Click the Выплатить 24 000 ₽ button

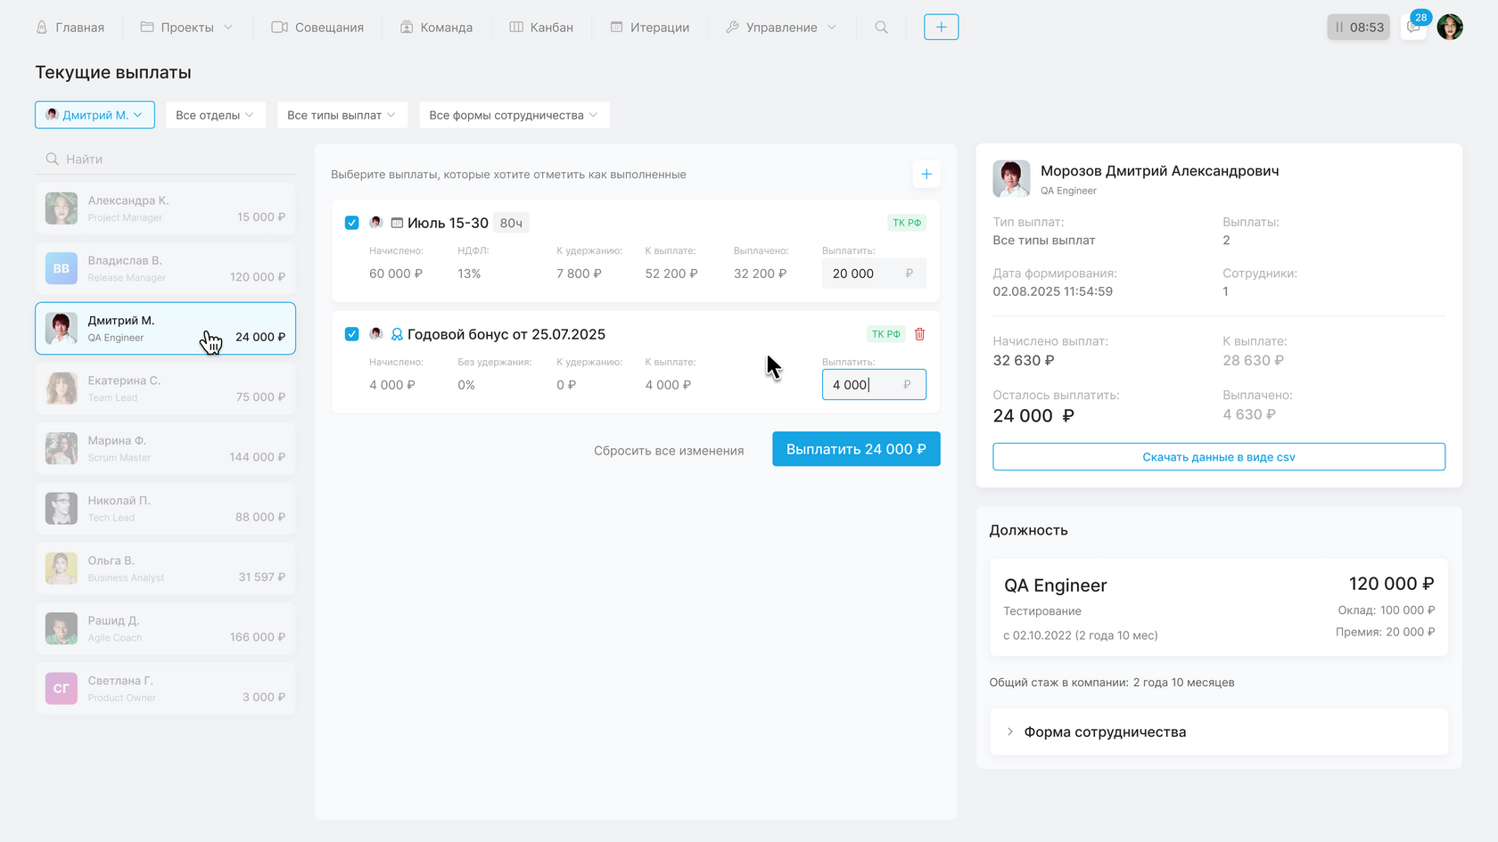856,449
